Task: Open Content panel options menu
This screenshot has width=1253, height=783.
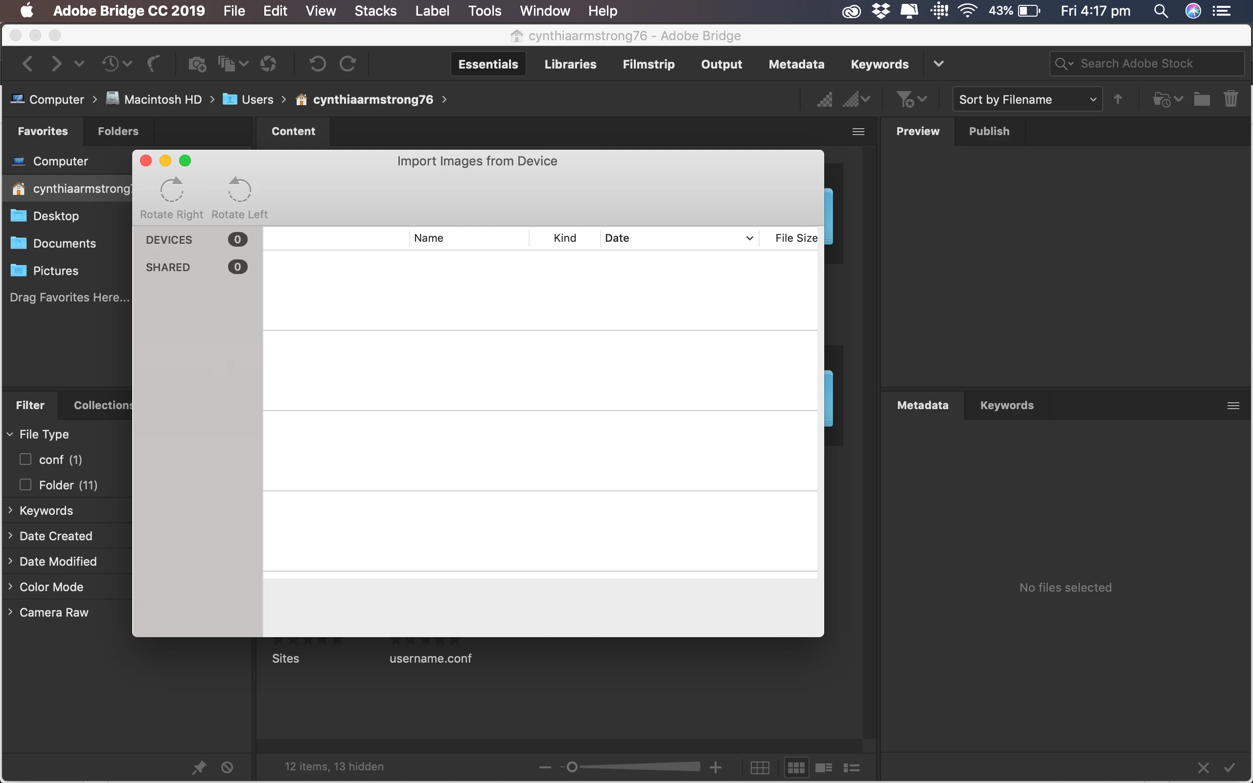Action: [859, 132]
